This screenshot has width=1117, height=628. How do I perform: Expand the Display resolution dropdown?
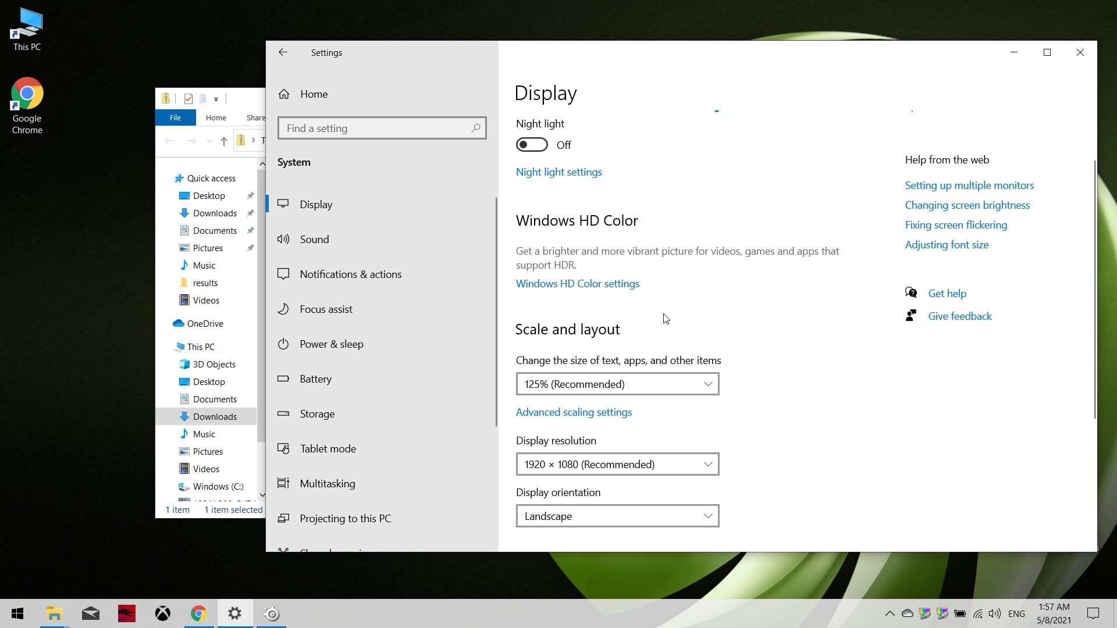pos(617,464)
